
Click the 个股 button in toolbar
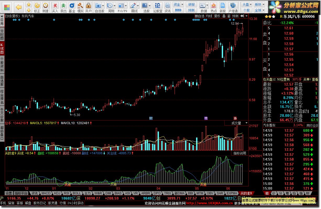click(247, 10)
